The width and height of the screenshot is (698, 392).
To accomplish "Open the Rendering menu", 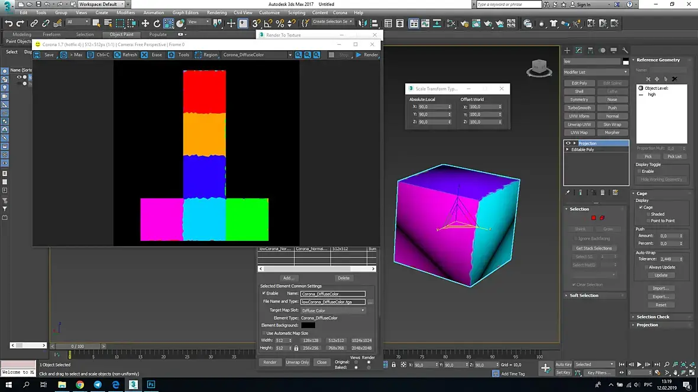I will point(216,12).
